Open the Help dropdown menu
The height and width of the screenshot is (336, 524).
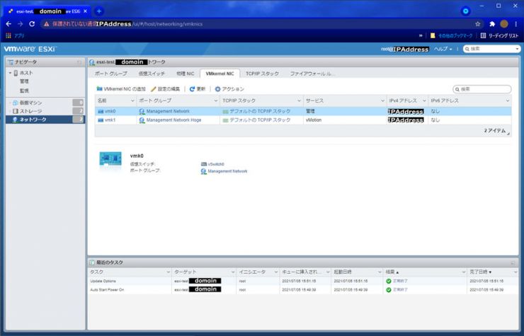click(443, 49)
